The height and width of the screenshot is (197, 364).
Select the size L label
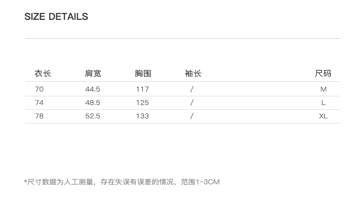click(x=324, y=103)
